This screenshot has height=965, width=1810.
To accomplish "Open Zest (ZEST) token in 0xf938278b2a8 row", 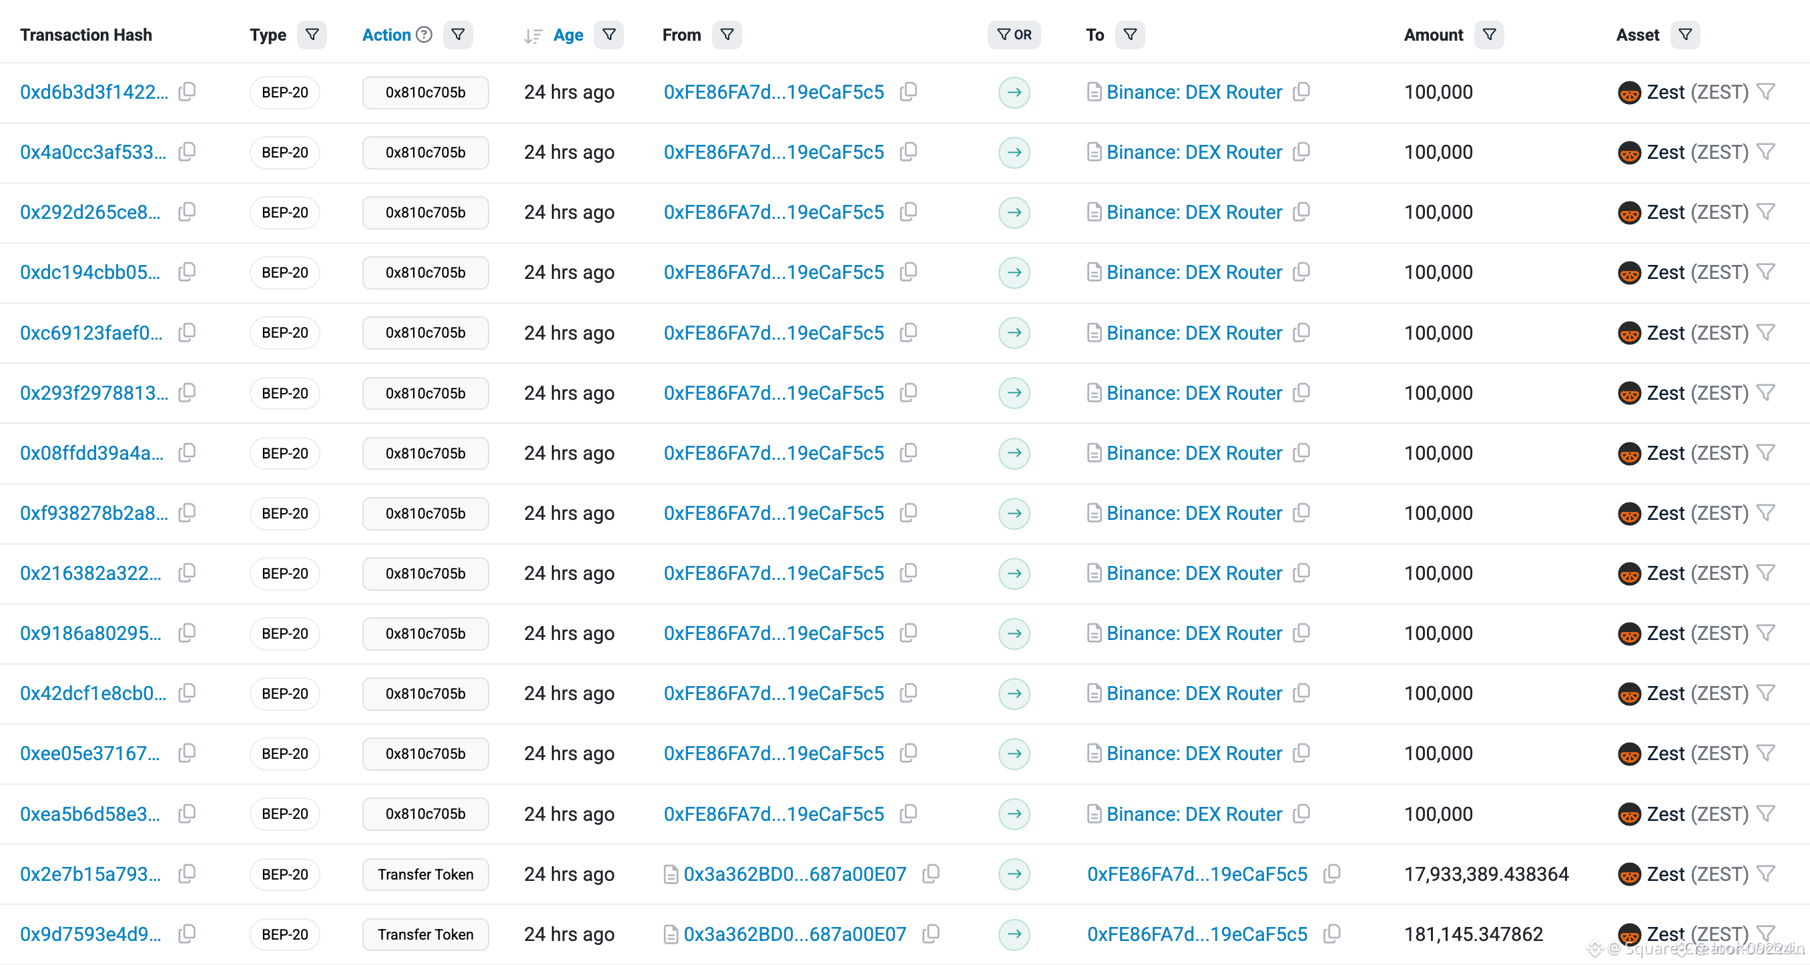I will tap(1697, 513).
